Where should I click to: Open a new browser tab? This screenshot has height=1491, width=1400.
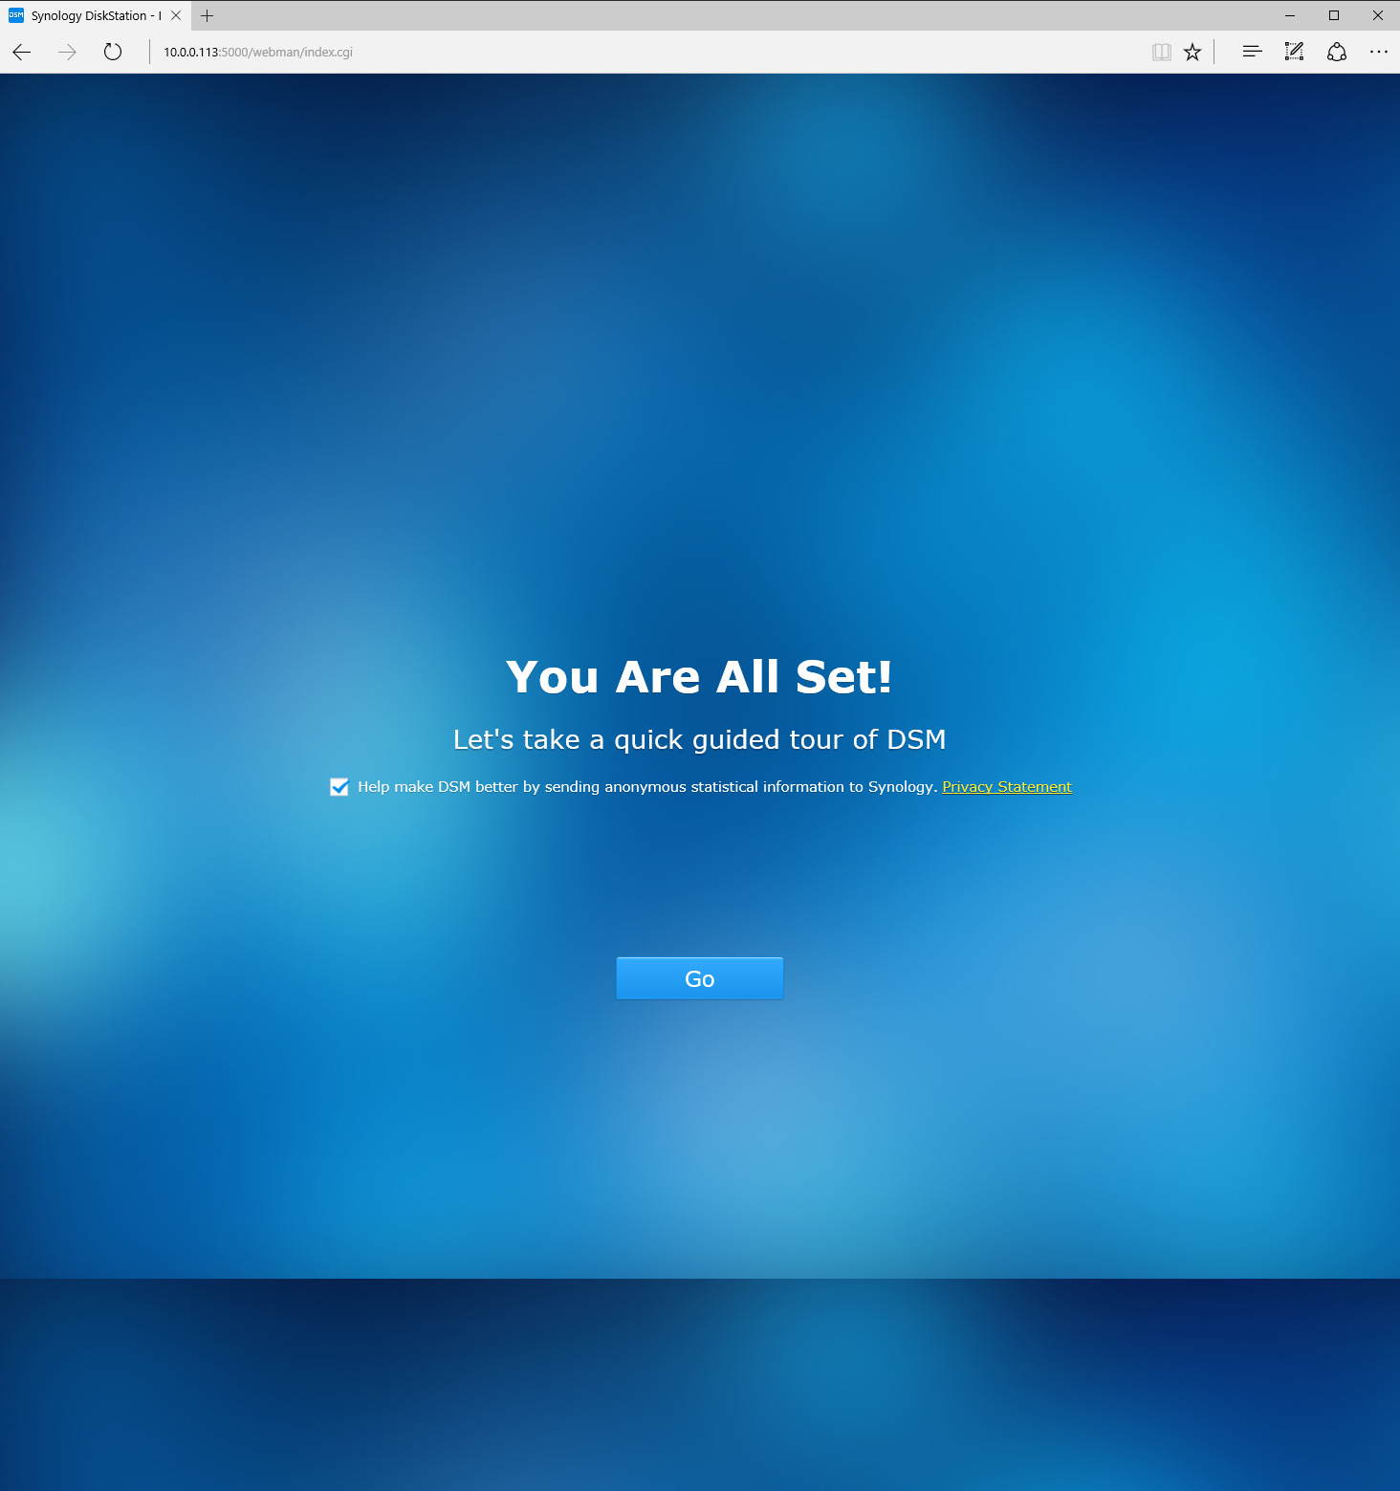click(x=207, y=15)
